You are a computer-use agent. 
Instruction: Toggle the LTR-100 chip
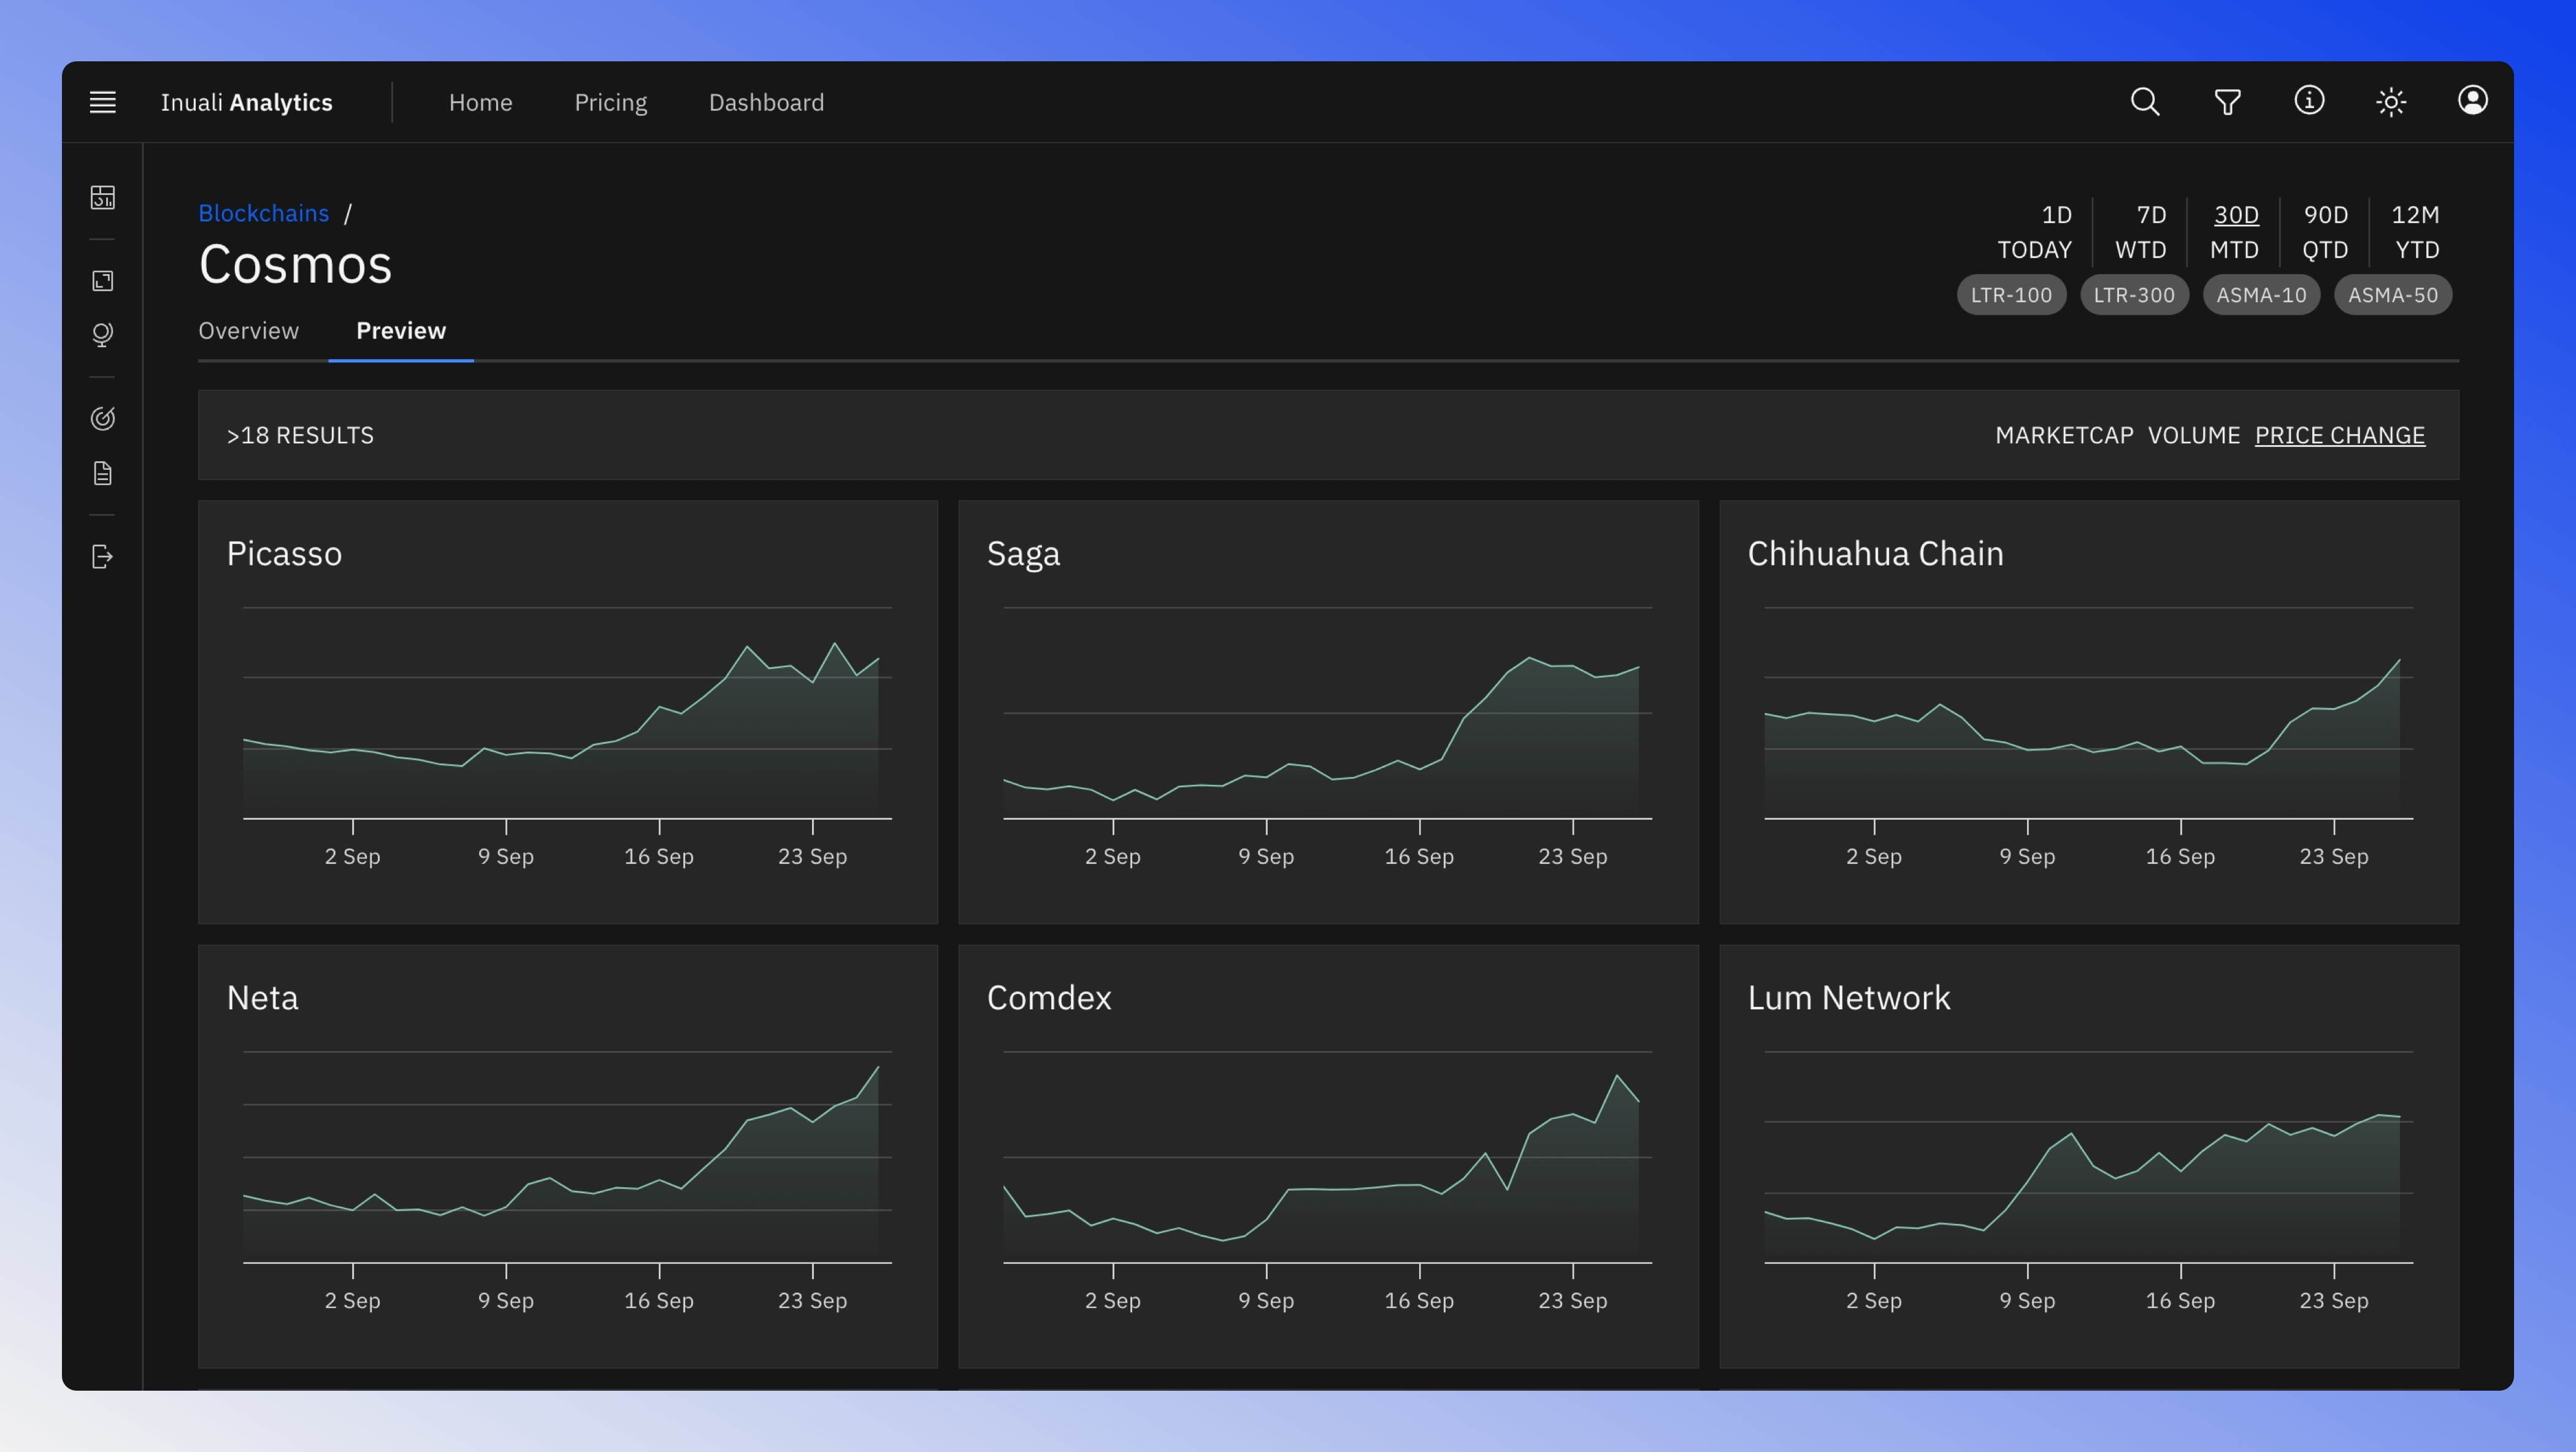coord(2011,295)
